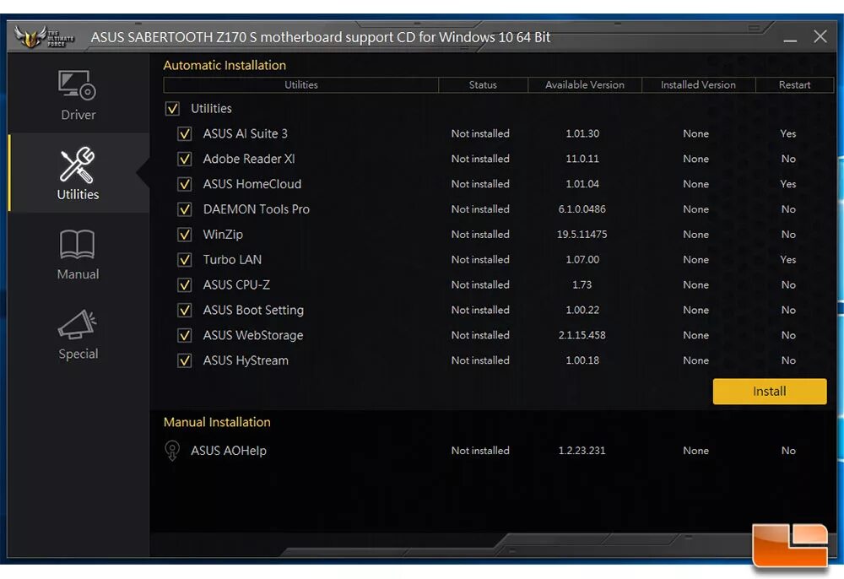Uncheck ASUS AI Suite 3
The image size is (844, 579).
click(185, 133)
